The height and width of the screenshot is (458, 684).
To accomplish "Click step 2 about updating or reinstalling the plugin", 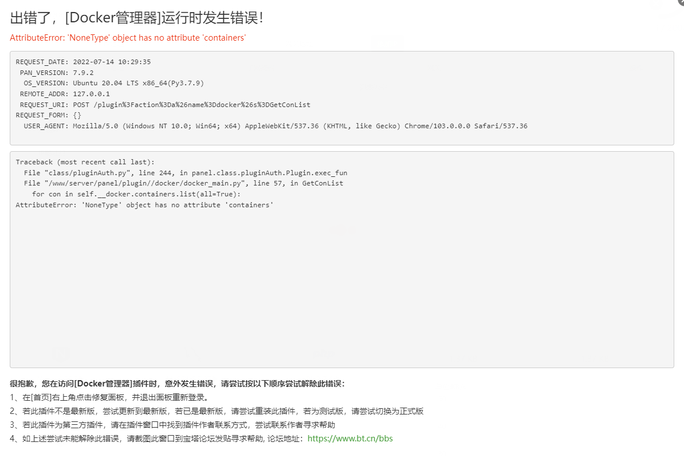I will tap(217, 411).
